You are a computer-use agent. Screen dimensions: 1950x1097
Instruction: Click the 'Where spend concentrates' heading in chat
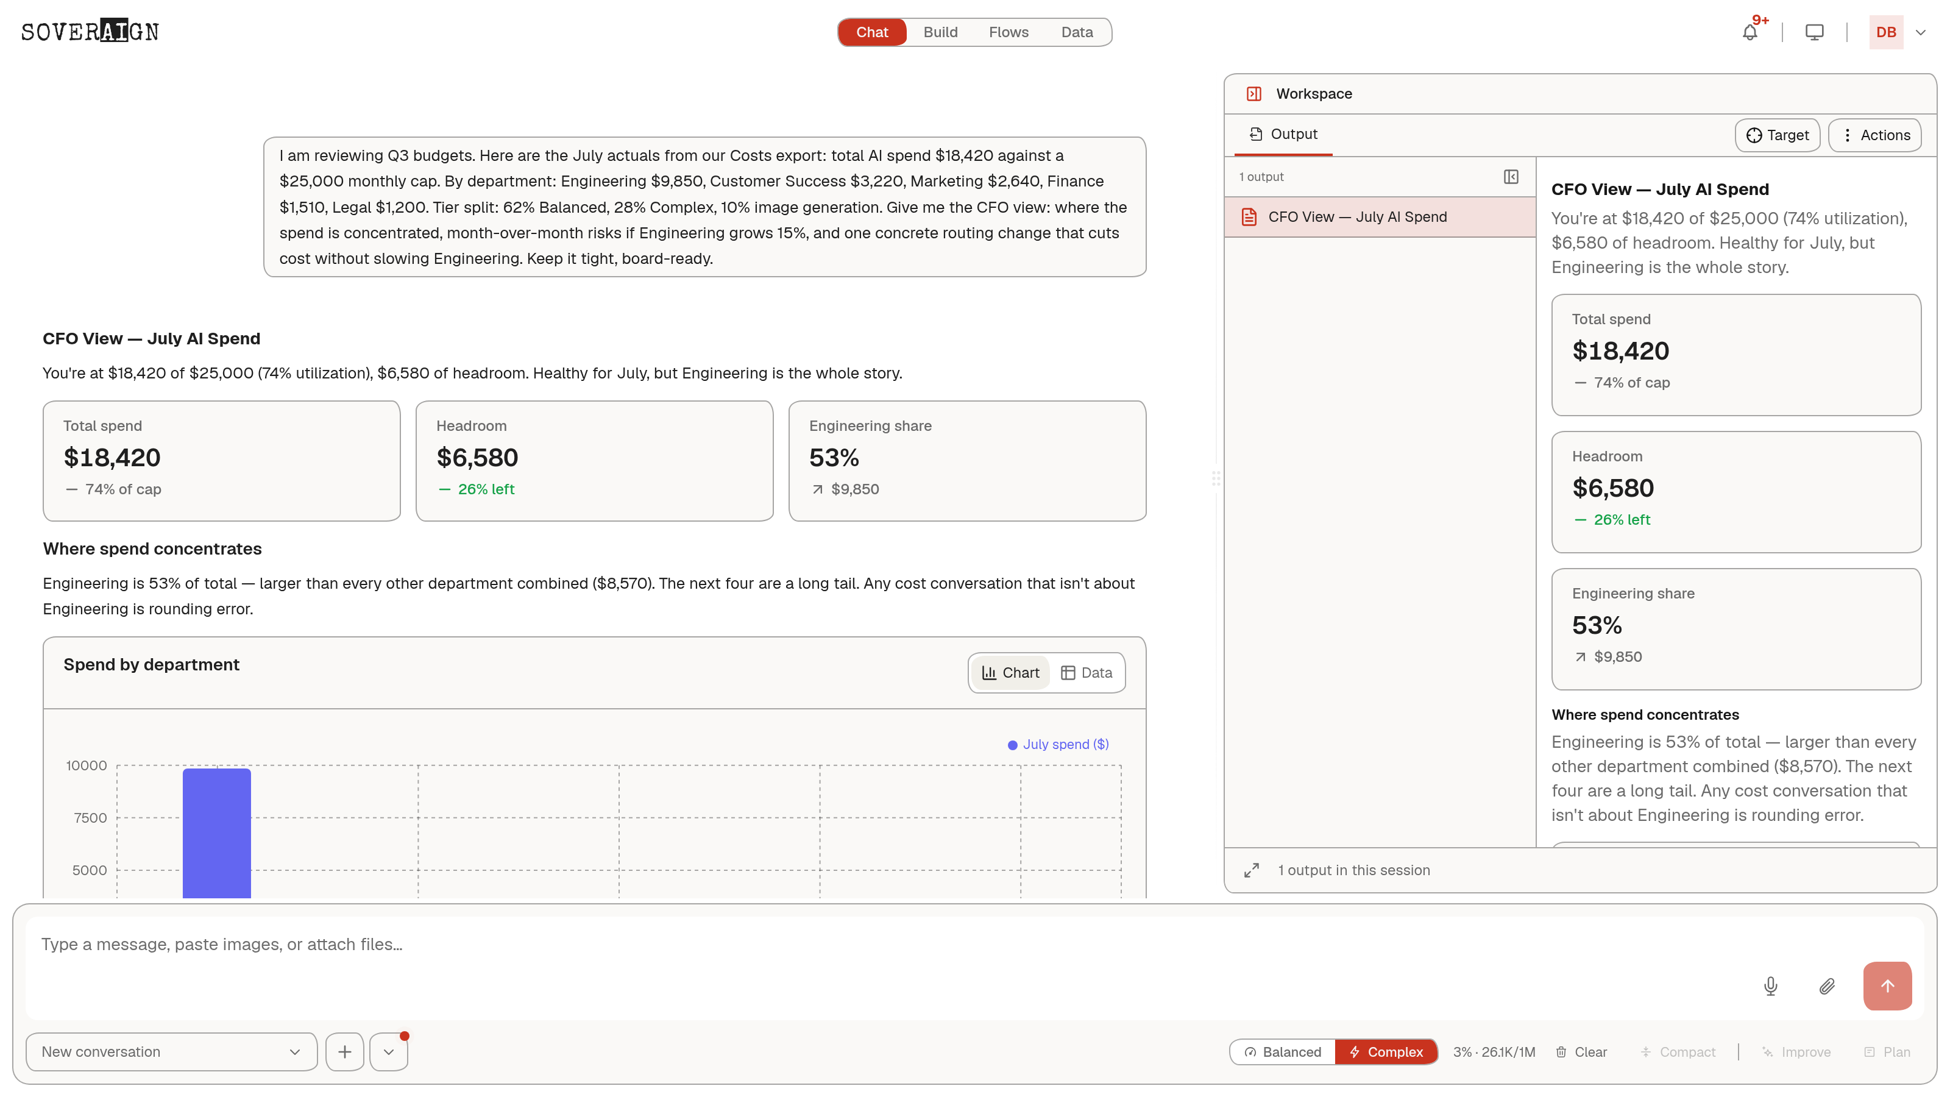click(152, 549)
